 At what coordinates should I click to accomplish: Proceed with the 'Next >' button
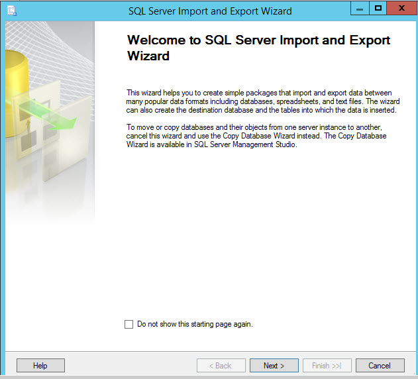pos(274,365)
